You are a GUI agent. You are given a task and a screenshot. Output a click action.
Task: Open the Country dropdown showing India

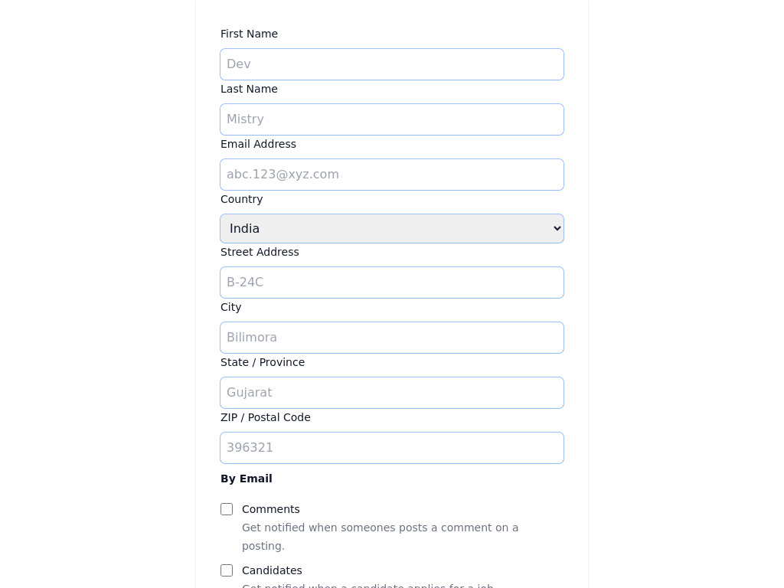click(x=391, y=228)
